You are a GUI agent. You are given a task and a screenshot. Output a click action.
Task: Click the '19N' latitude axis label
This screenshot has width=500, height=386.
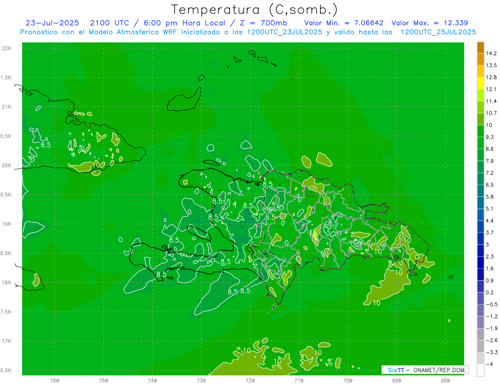7,224
